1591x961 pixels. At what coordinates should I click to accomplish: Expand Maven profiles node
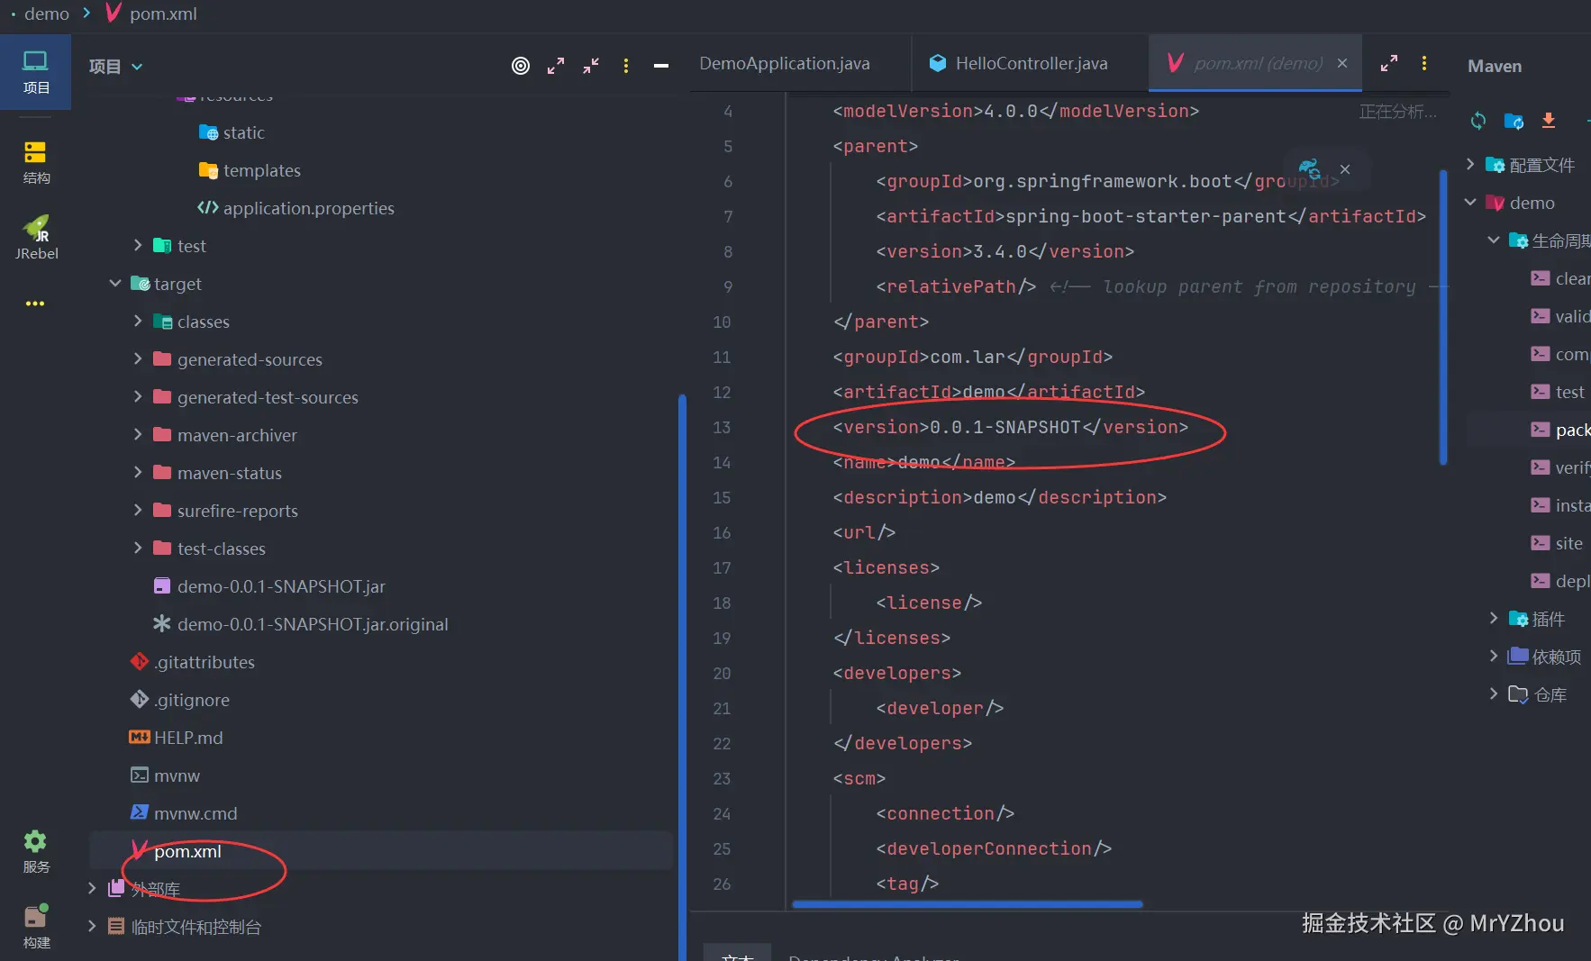pyautogui.click(x=1470, y=164)
